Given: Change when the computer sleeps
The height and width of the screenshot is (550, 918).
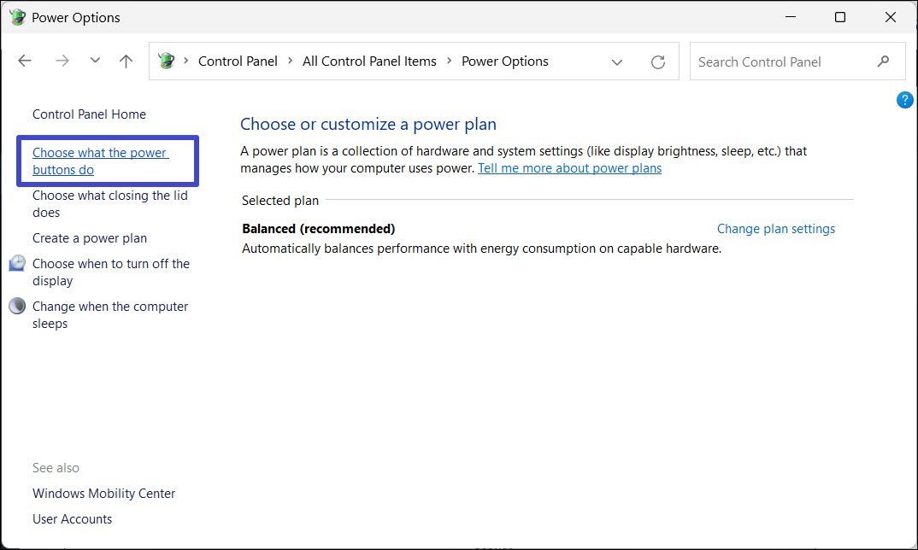Looking at the screenshot, I should (110, 315).
